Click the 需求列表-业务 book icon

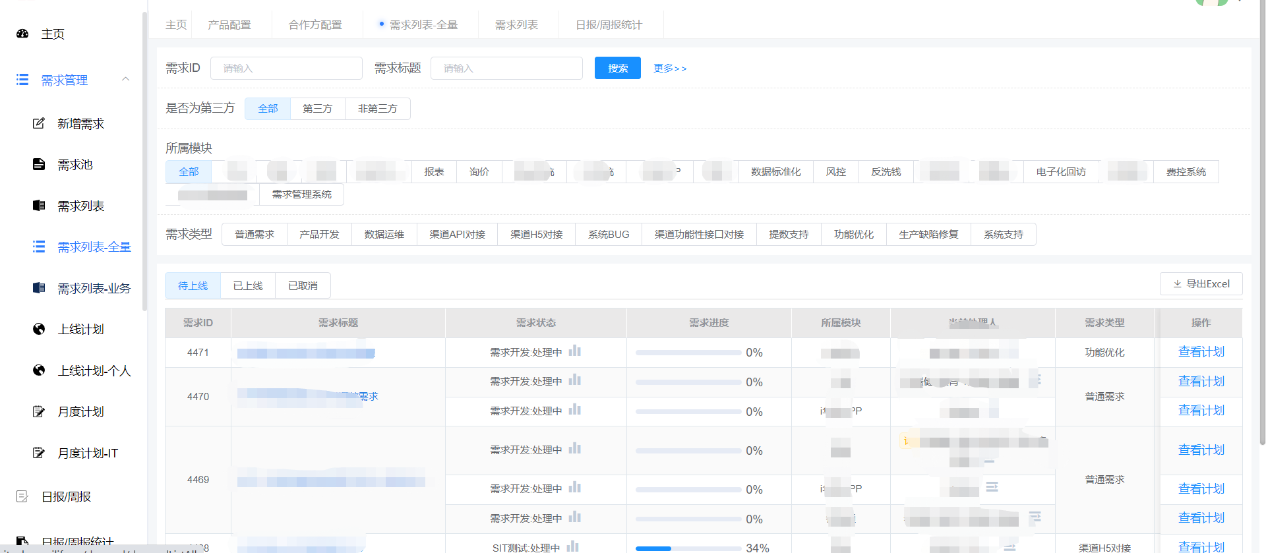coord(39,288)
